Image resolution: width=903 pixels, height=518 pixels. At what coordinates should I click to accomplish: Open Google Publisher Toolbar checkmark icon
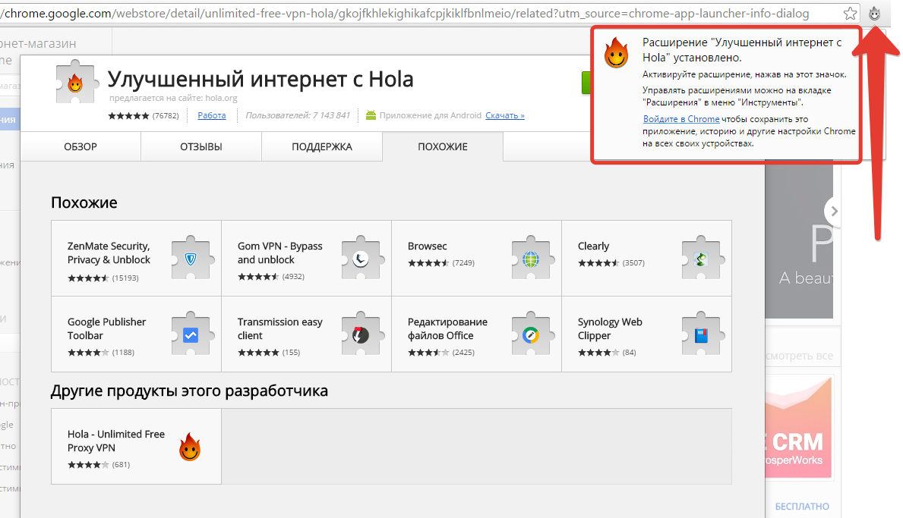point(191,334)
